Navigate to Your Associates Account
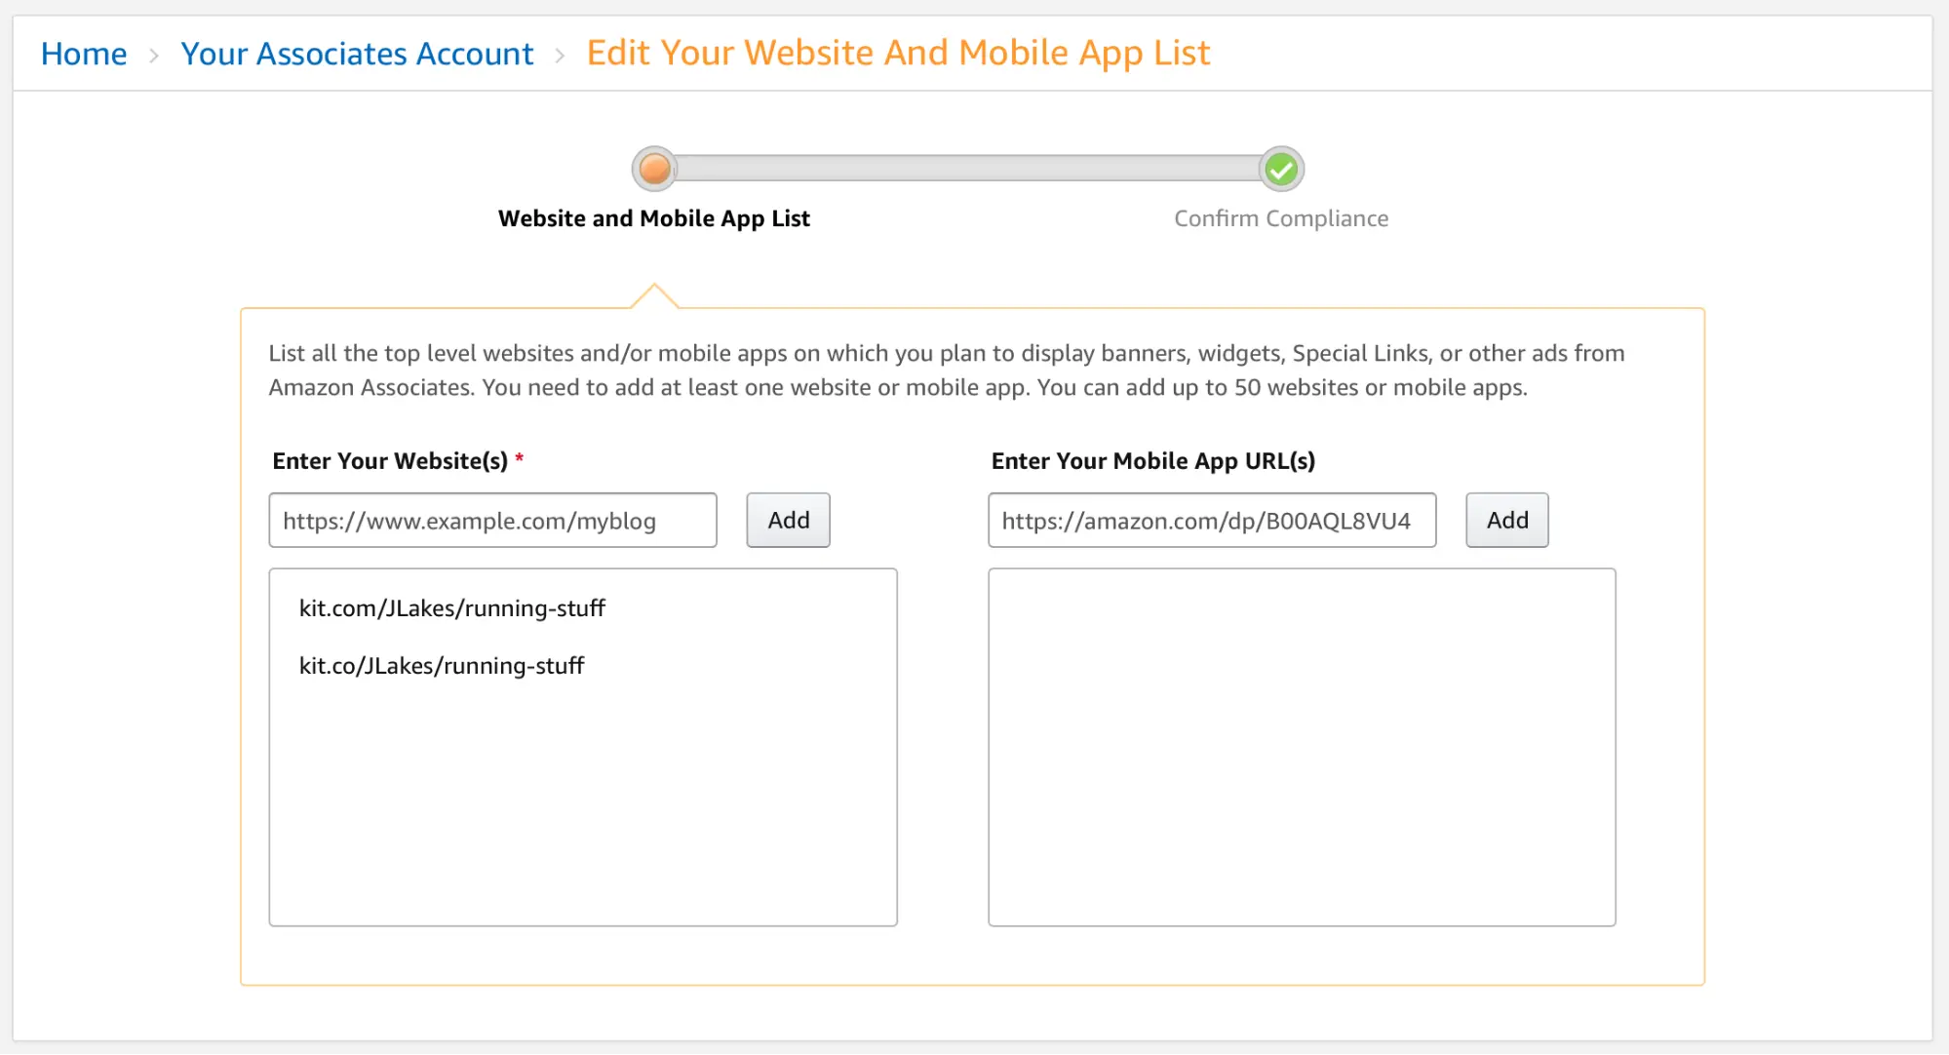This screenshot has width=1949, height=1055. coord(357,54)
